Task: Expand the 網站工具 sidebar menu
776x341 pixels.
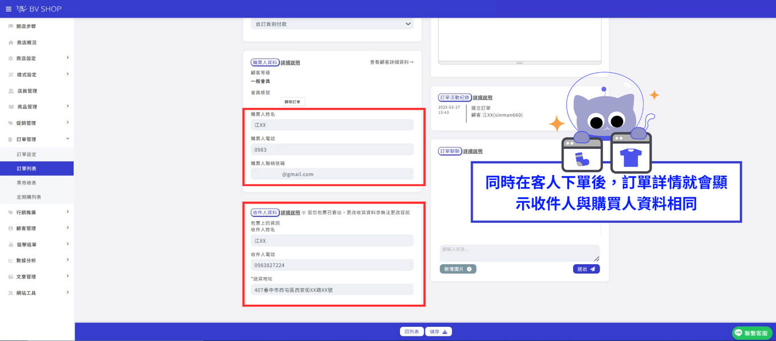Action: [37, 293]
